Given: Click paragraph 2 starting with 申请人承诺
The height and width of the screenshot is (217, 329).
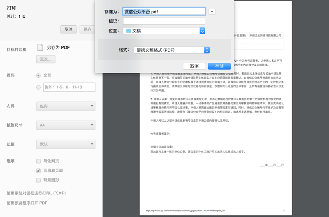Looking at the screenshot, I should pos(217,106).
